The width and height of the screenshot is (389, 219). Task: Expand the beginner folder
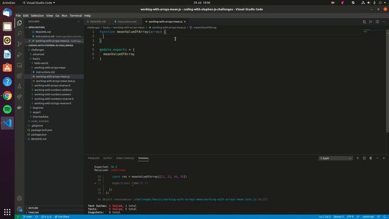click(38, 108)
